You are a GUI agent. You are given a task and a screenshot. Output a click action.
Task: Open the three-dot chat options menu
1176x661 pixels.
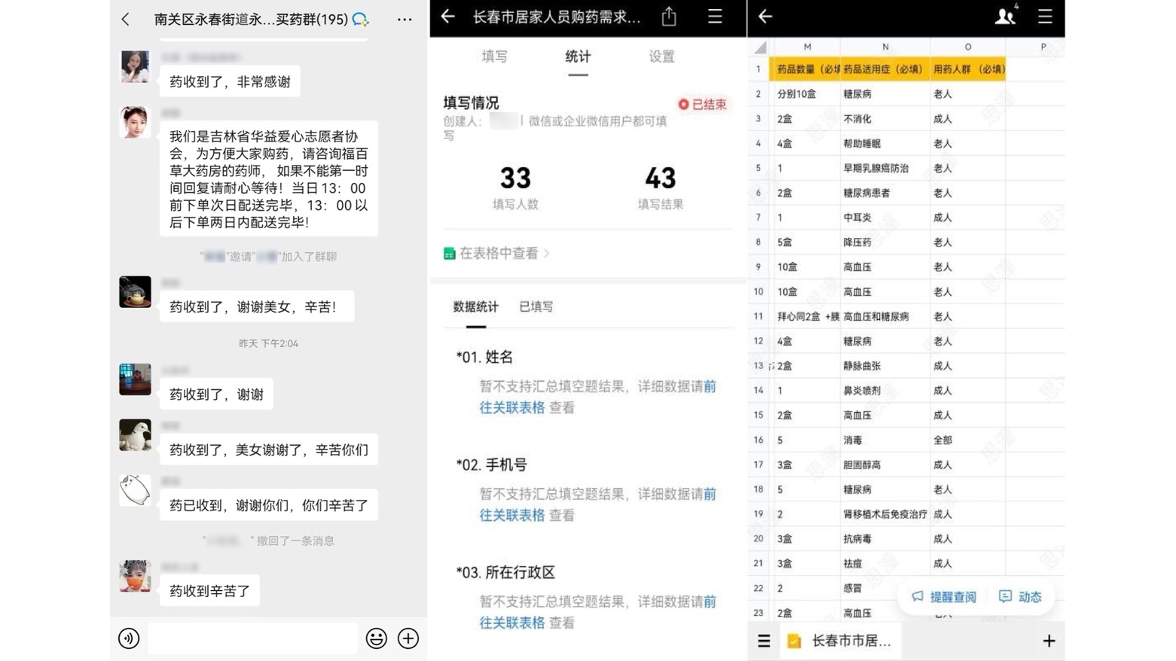pyautogui.click(x=405, y=20)
